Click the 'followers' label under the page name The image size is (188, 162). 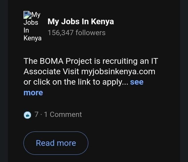click(90, 33)
